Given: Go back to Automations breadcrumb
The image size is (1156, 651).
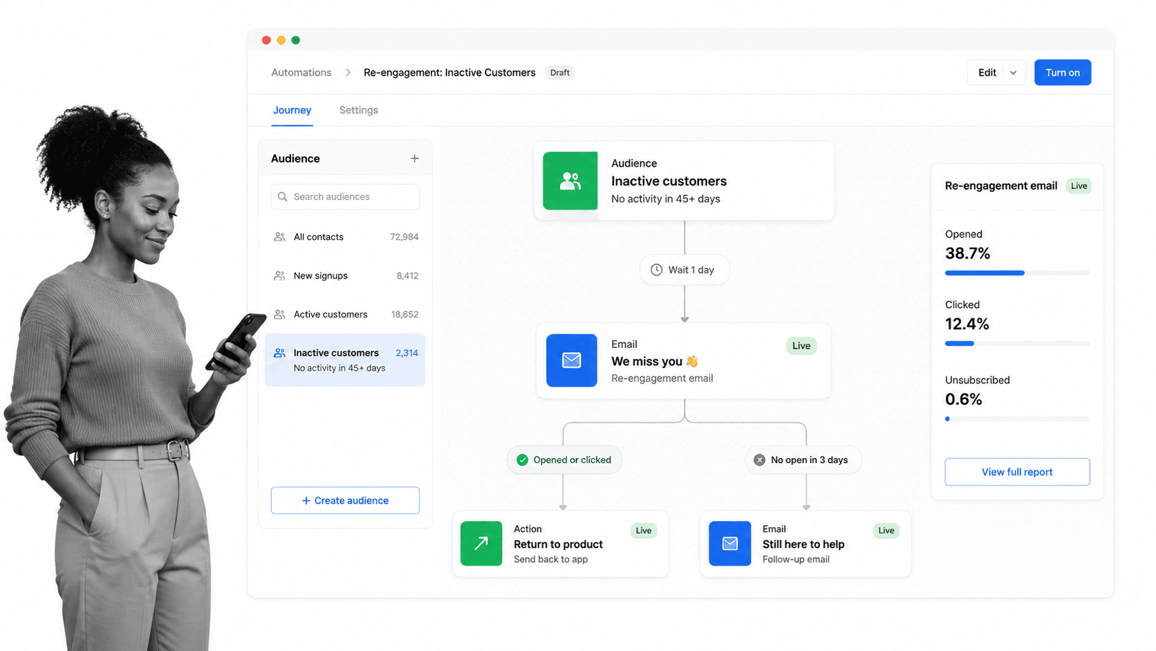Looking at the screenshot, I should [301, 73].
